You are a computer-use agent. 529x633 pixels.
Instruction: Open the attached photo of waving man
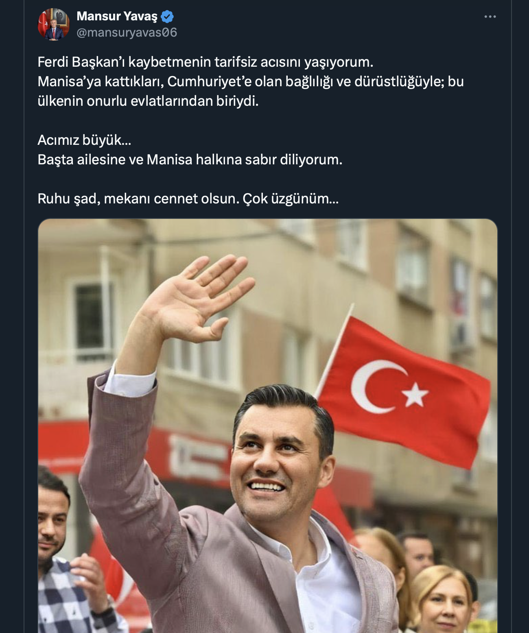click(268, 426)
